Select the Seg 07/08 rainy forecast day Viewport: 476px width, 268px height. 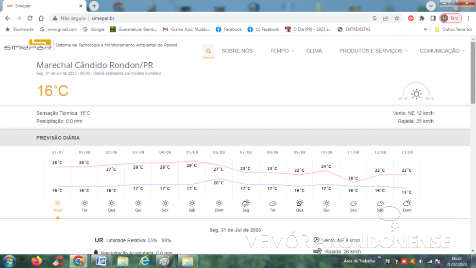246,206
